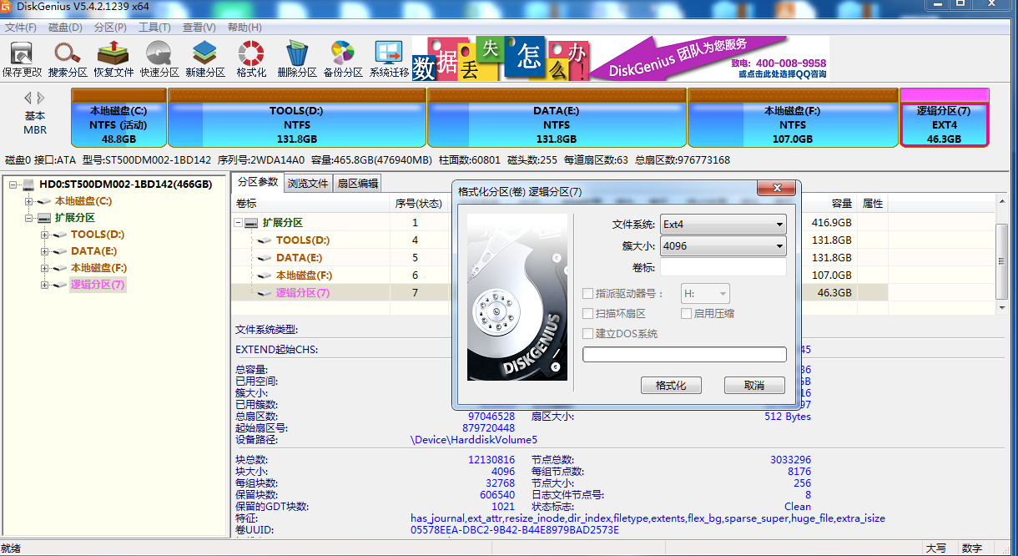This screenshot has height=556, width=1018.
Task: Expand 逻辑分区(7) node in disk tree
Action: pyautogui.click(x=45, y=285)
